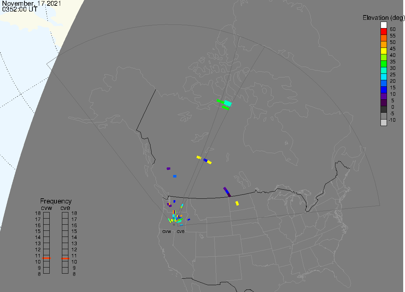Pick the light gray bottom legend swatch
Screen dimensions: 405x292
383,122
